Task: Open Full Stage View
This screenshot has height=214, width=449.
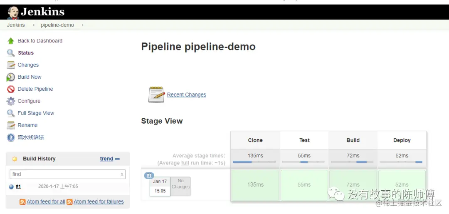Action: click(x=36, y=113)
